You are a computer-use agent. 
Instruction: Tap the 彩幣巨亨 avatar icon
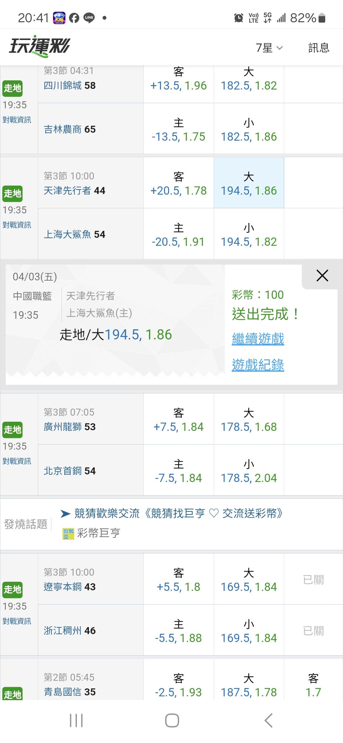pos(68,533)
